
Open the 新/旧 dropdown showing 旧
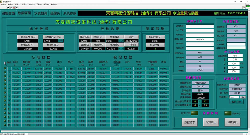(x=200, y=66)
